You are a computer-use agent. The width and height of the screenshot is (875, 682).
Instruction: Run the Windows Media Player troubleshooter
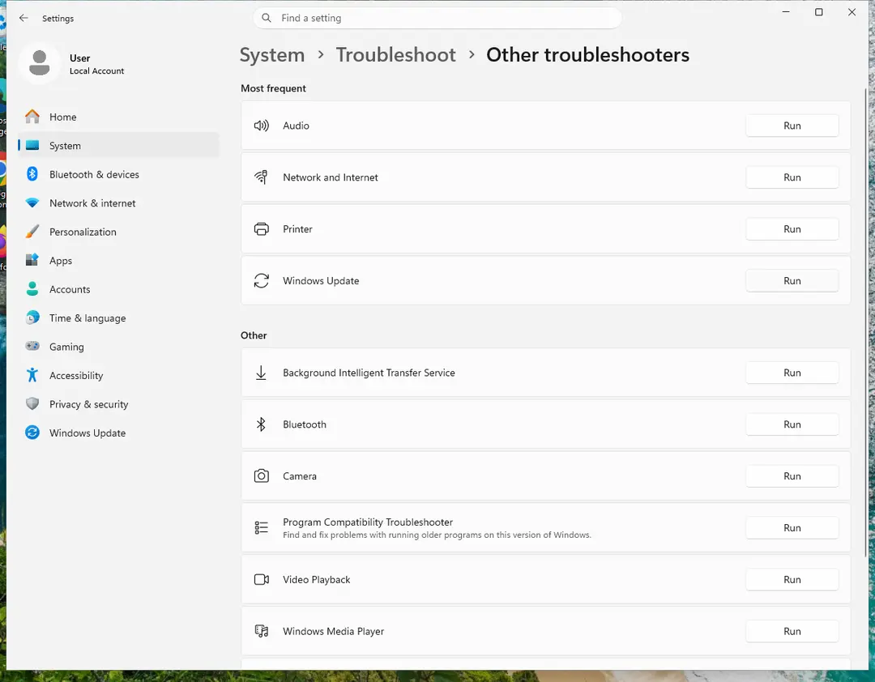[792, 631]
